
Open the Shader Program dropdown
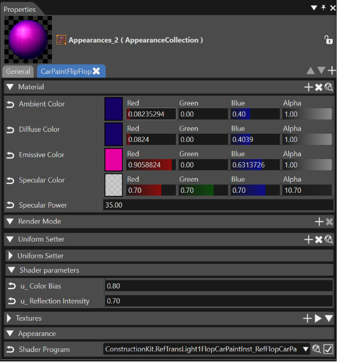[306, 349]
